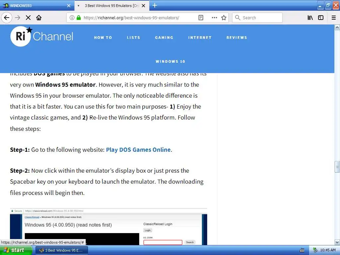Show the sidebars panel
340x255 pixels.
click(x=321, y=18)
